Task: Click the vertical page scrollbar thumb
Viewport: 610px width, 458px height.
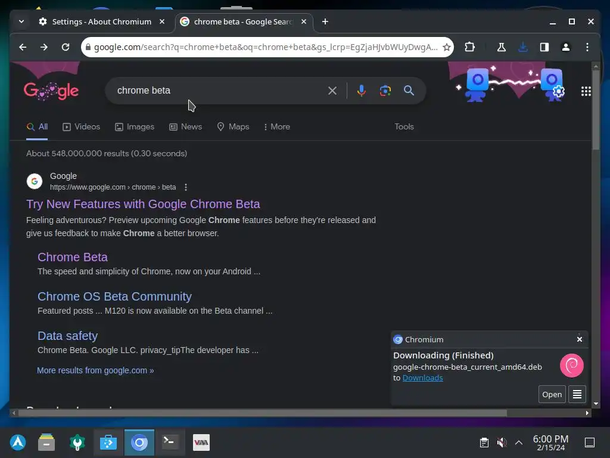Action: tap(596, 110)
